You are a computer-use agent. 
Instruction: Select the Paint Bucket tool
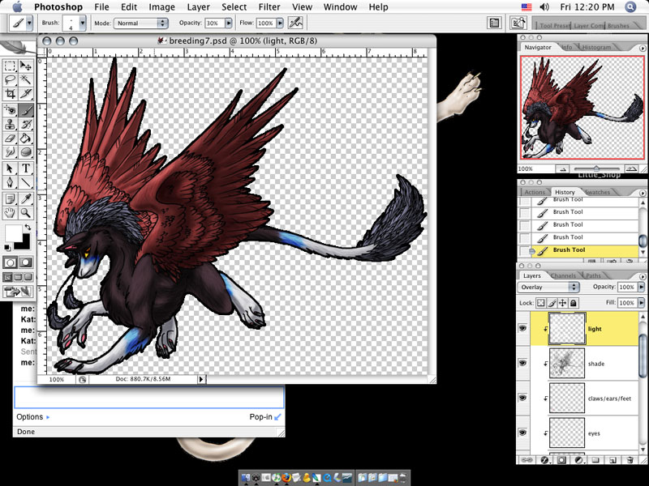tap(26, 139)
